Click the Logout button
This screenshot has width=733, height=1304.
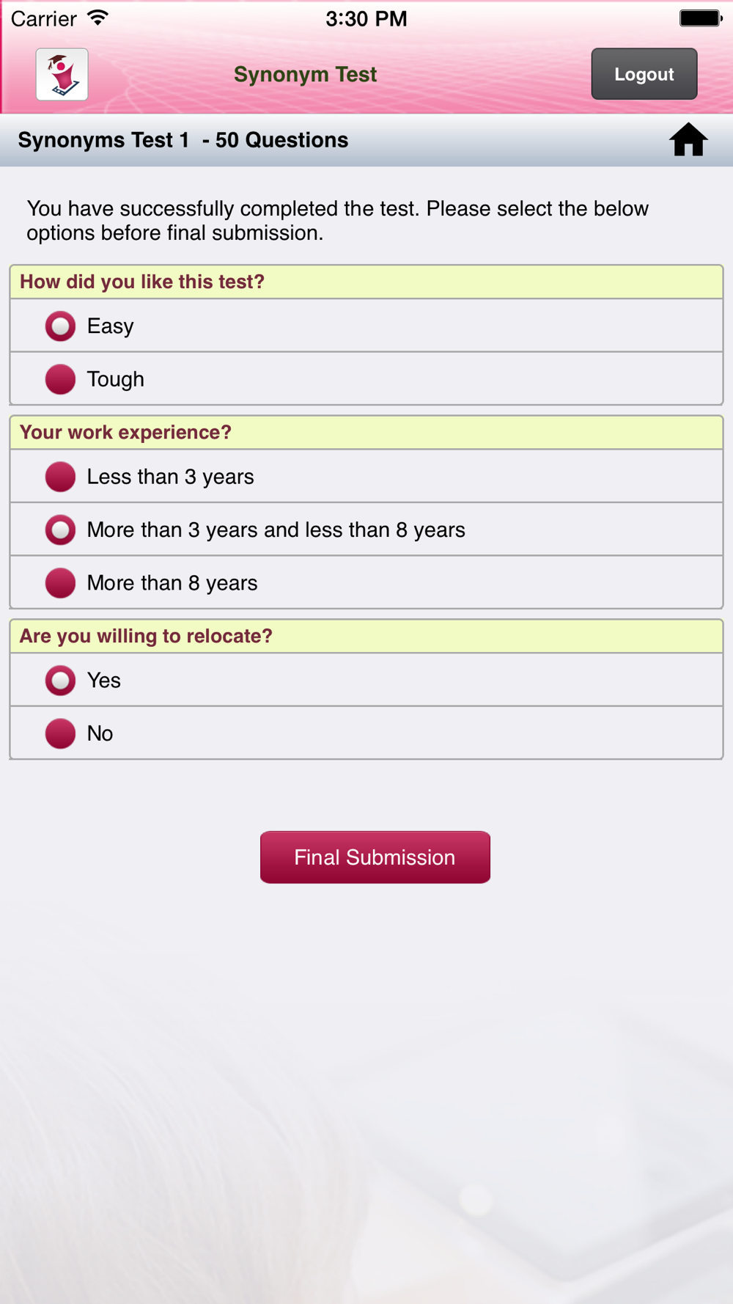coord(644,74)
